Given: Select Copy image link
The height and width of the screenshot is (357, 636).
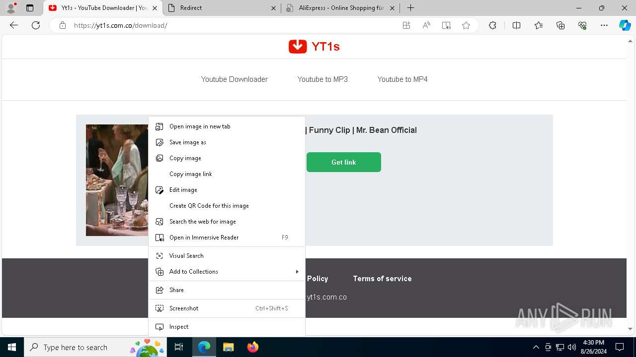Looking at the screenshot, I should tap(227, 174).
